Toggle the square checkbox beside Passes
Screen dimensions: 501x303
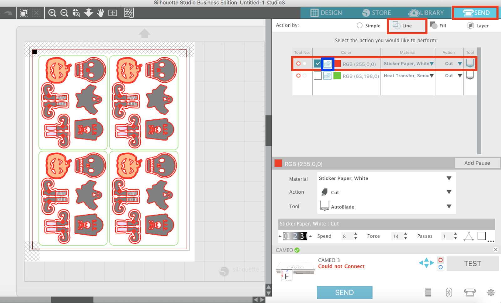pyautogui.click(x=482, y=236)
